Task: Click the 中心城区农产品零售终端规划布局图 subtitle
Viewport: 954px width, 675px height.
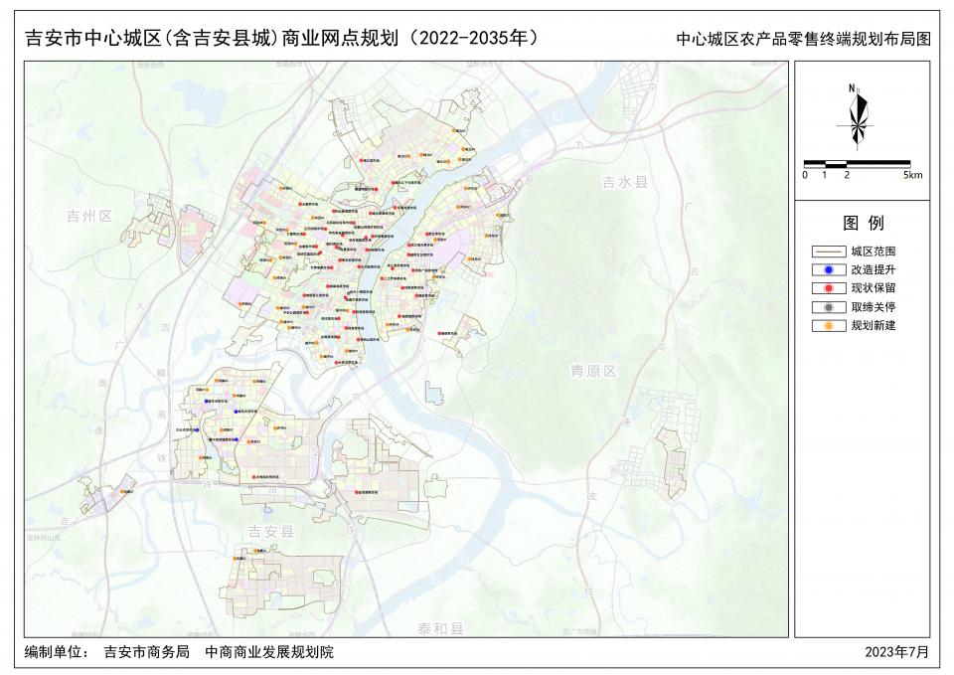Action: pyautogui.click(x=803, y=40)
